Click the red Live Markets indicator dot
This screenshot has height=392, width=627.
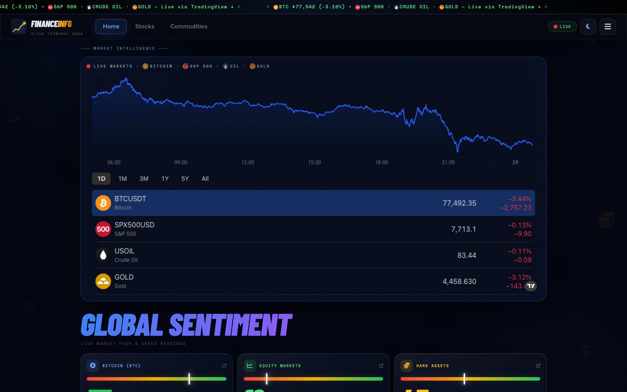(x=88, y=66)
